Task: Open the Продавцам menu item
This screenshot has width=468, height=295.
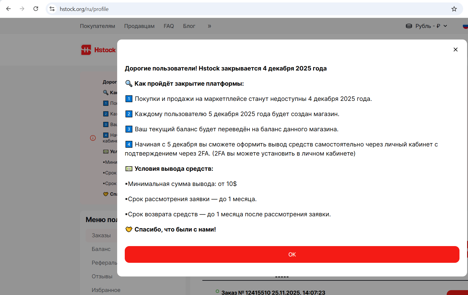Action: [139, 26]
